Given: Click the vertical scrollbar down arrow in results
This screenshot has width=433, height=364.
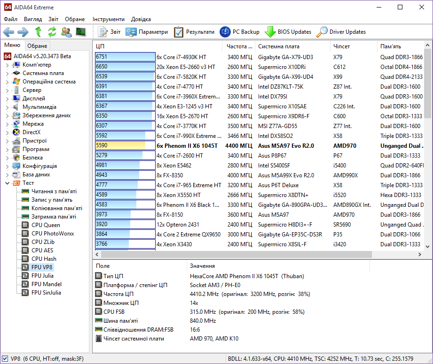Looking at the screenshot, I should point(427,247).
